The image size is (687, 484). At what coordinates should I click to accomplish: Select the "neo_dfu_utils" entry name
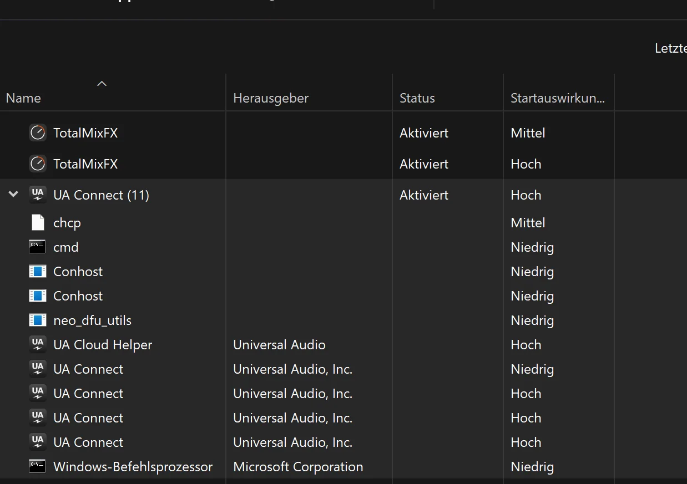coord(92,320)
